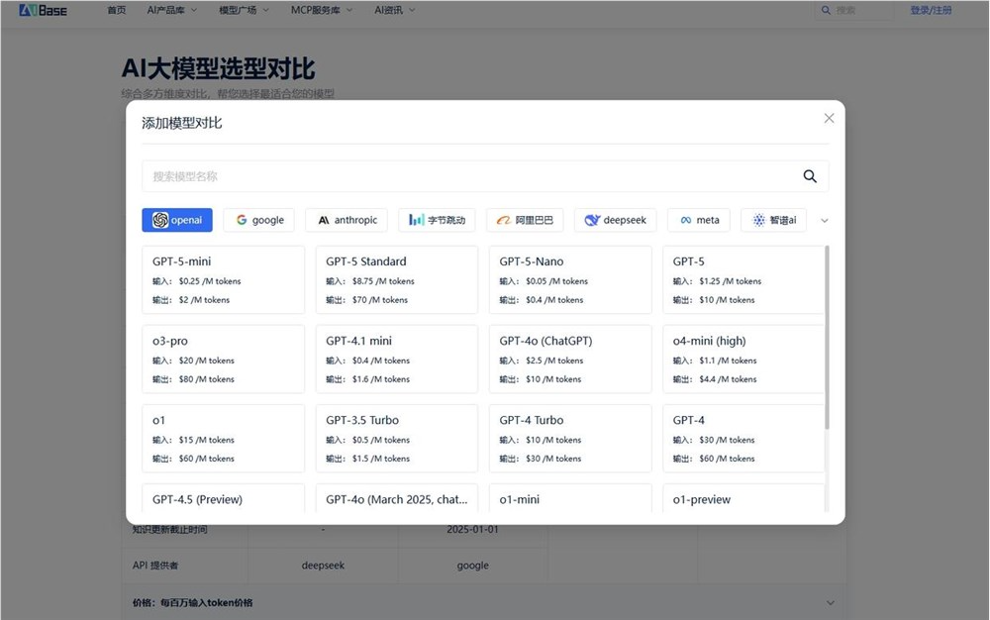Click the 登录/注册 link
The image size is (990, 620).
[931, 10]
